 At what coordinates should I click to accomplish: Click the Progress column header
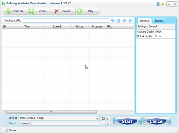tap(97, 26)
